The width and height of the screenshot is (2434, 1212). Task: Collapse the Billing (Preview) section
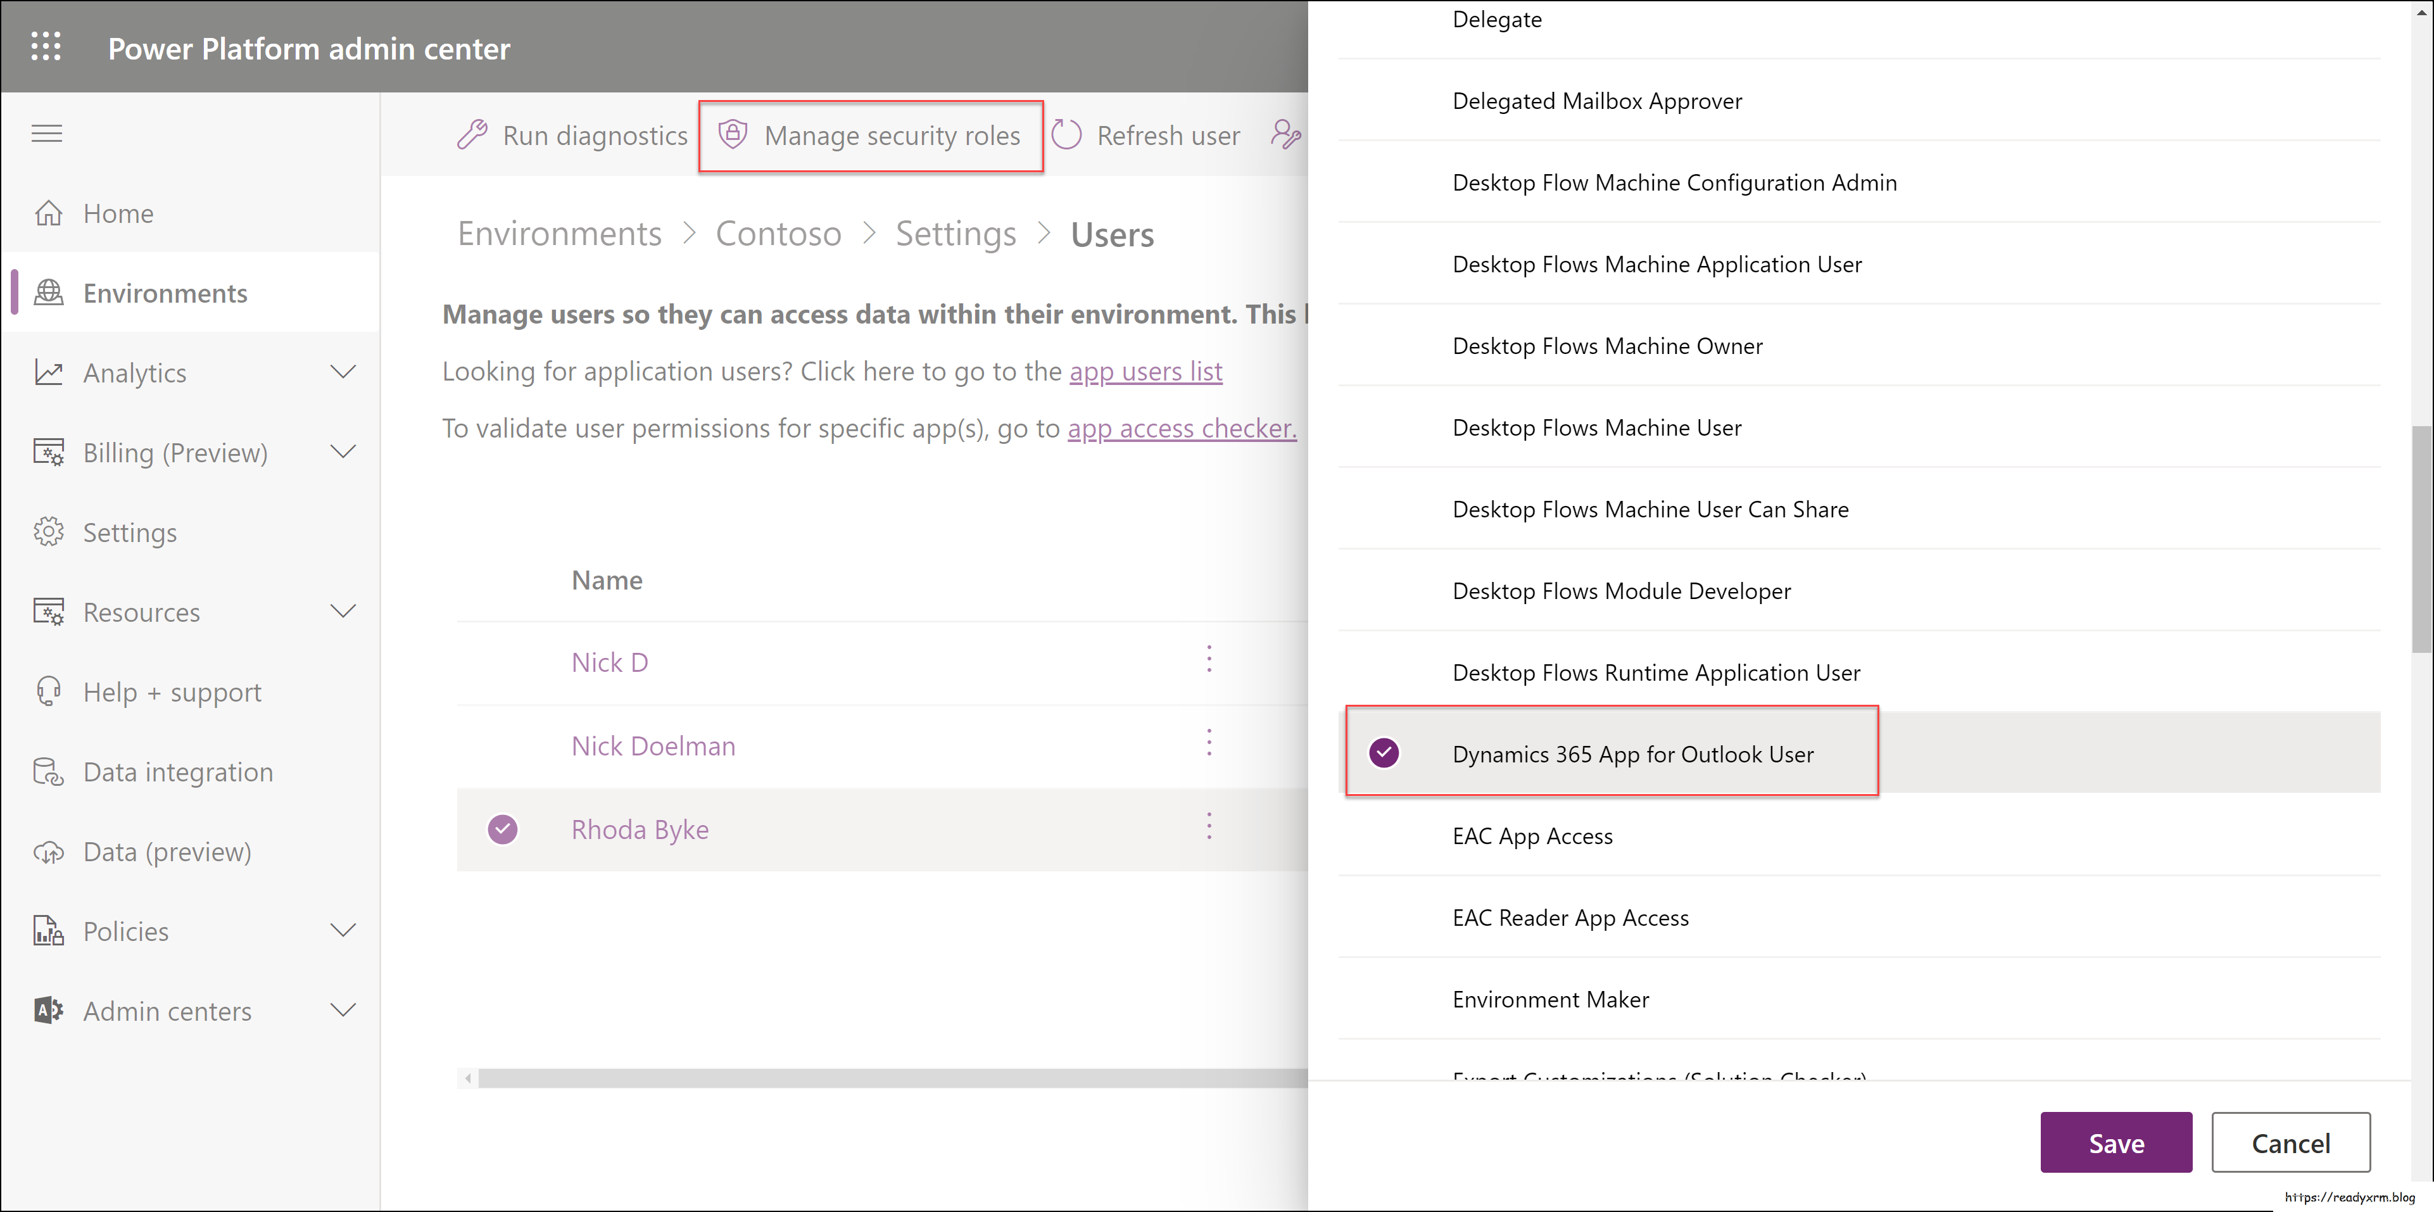point(343,451)
